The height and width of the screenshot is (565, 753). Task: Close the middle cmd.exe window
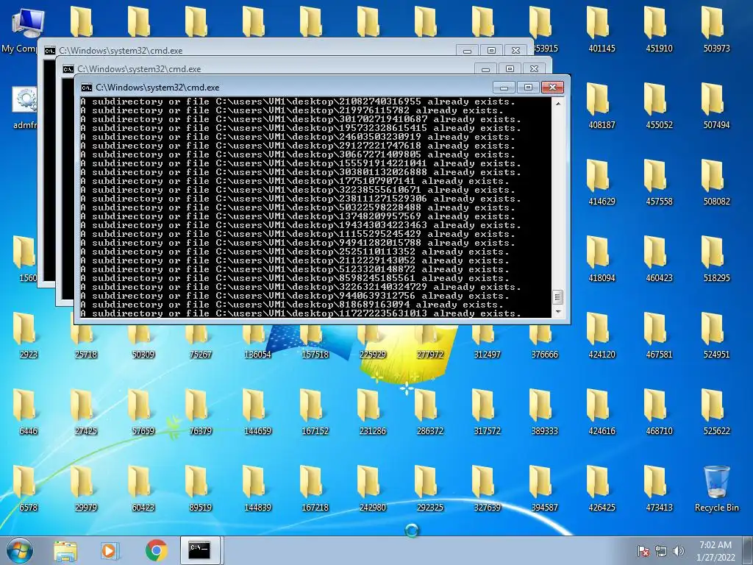coord(534,69)
